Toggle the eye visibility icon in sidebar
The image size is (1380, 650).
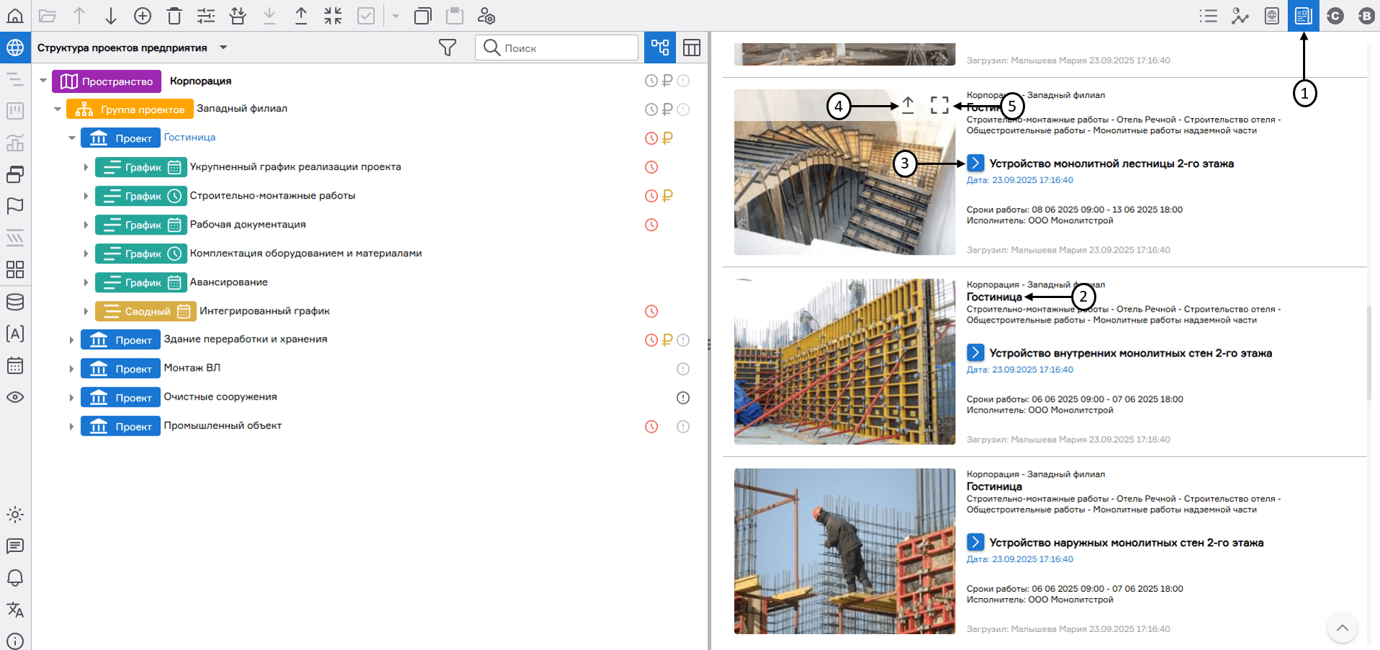15,397
